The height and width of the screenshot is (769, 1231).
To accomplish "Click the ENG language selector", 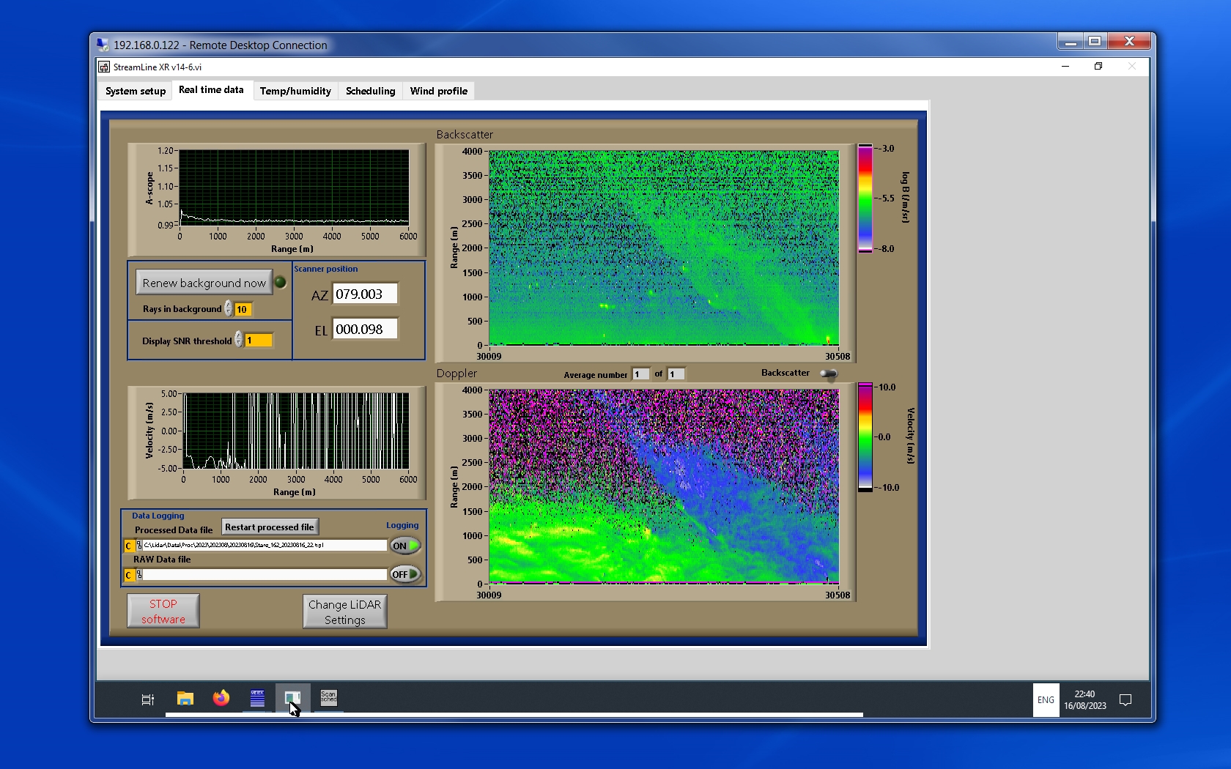I will click(1046, 700).
